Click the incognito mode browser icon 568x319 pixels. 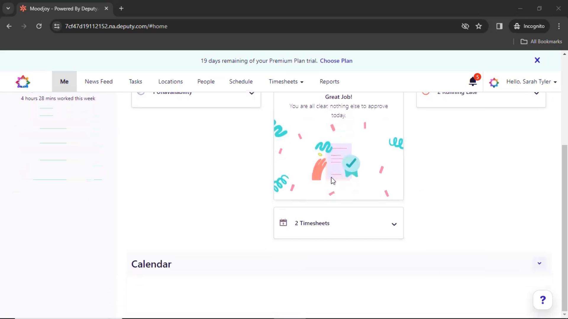point(517,26)
